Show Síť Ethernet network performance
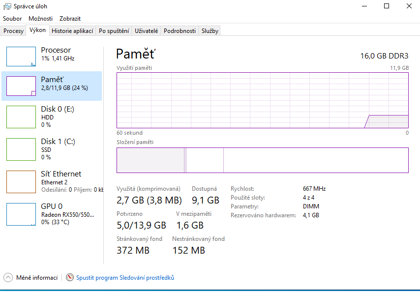 click(x=52, y=181)
